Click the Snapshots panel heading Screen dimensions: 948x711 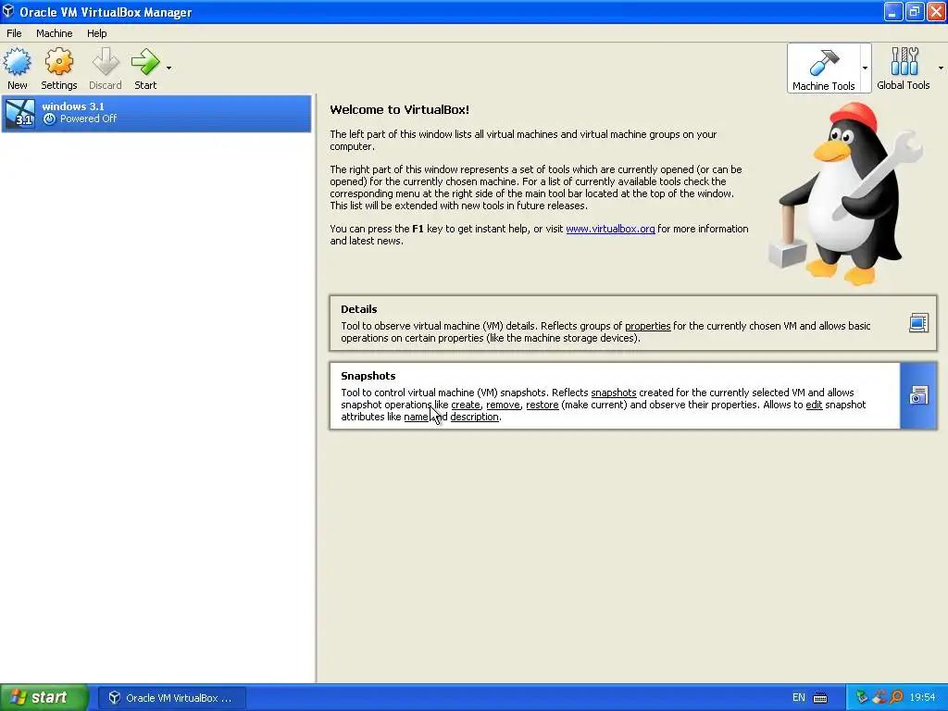[368, 376]
